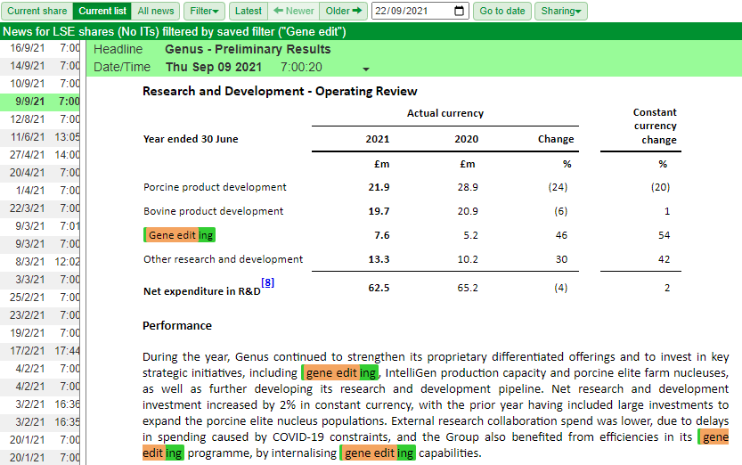Select news row 3/2/21 16:36
The width and height of the screenshot is (742, 465).
point(40,404)
